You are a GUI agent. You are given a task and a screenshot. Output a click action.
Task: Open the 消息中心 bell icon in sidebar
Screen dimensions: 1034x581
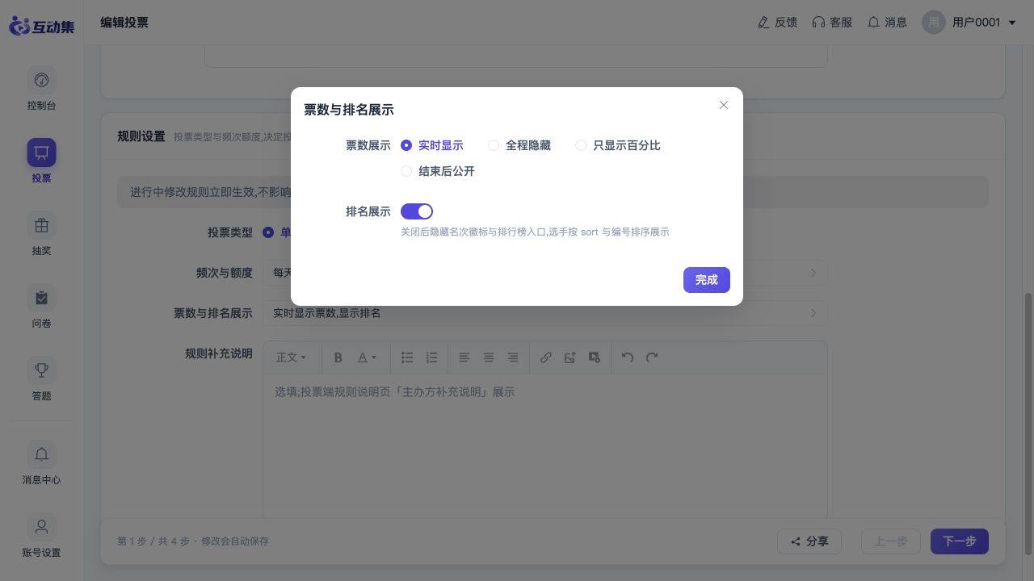(x=41, y=454)
